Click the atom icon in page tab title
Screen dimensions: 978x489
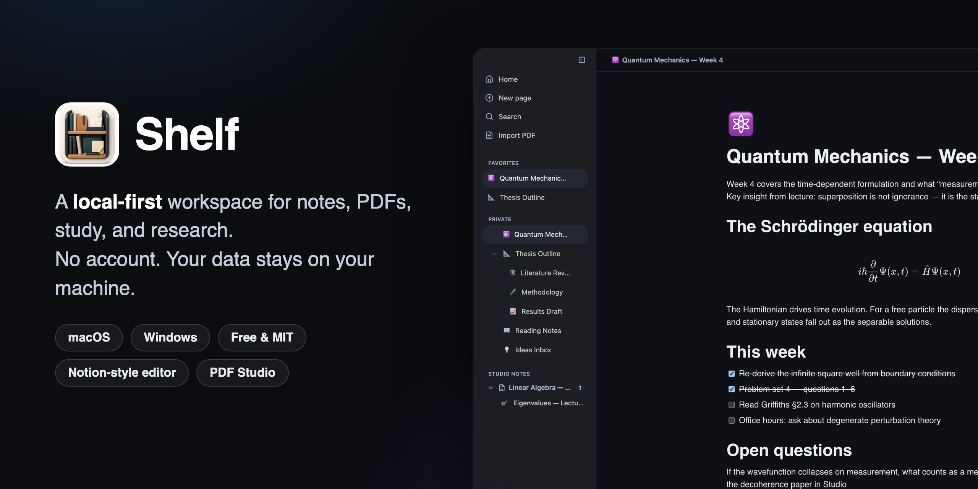point(615,60)
